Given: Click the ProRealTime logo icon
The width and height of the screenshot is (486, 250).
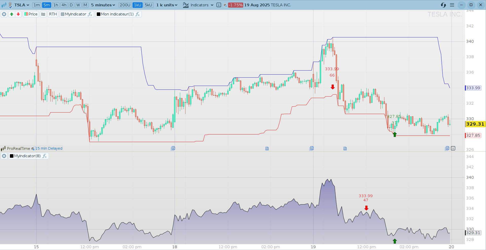Looking at the screenshot, I should click(3, 148).
